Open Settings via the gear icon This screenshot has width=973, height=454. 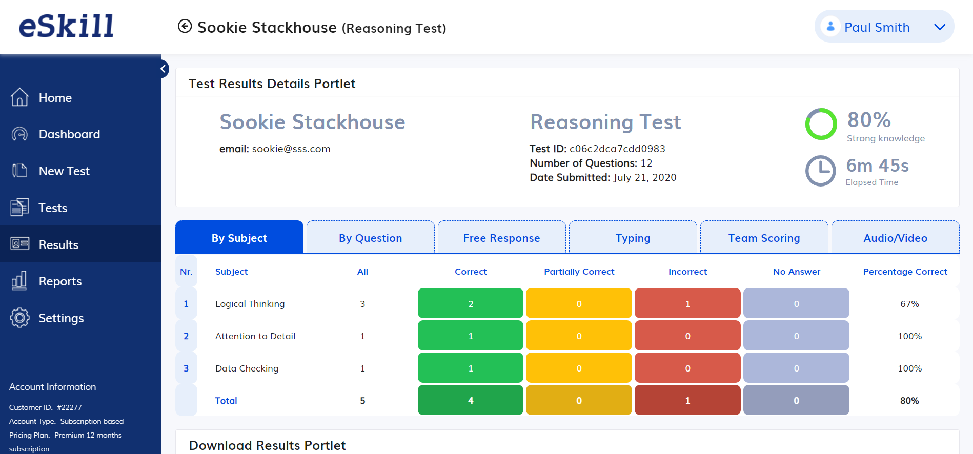click(x=19, y=318)
